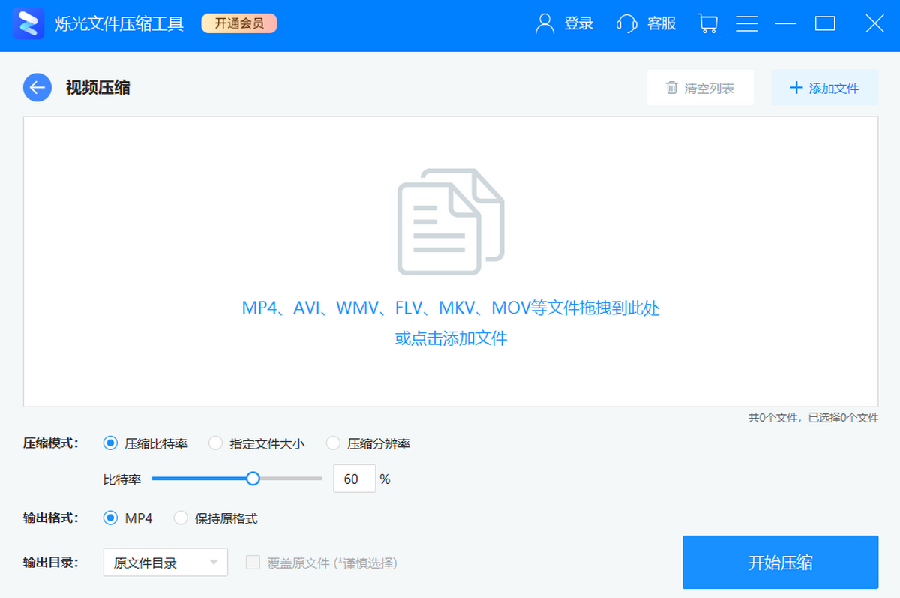Click 登录 to sign in
The image size is (900, 598).
click(x=578, y=23)
